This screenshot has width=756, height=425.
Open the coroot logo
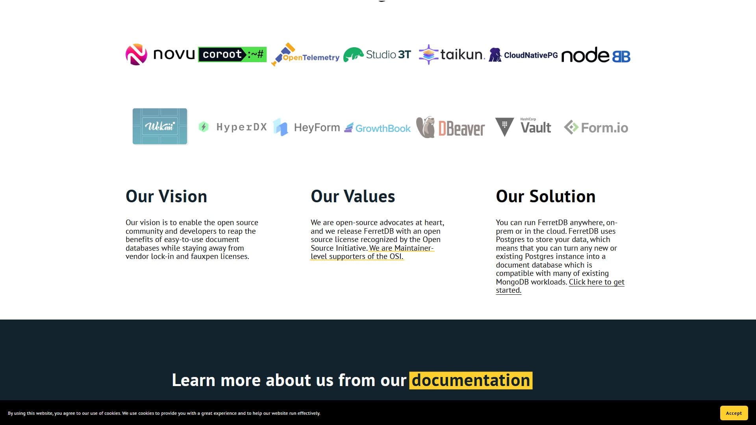(x=232, y=54)
